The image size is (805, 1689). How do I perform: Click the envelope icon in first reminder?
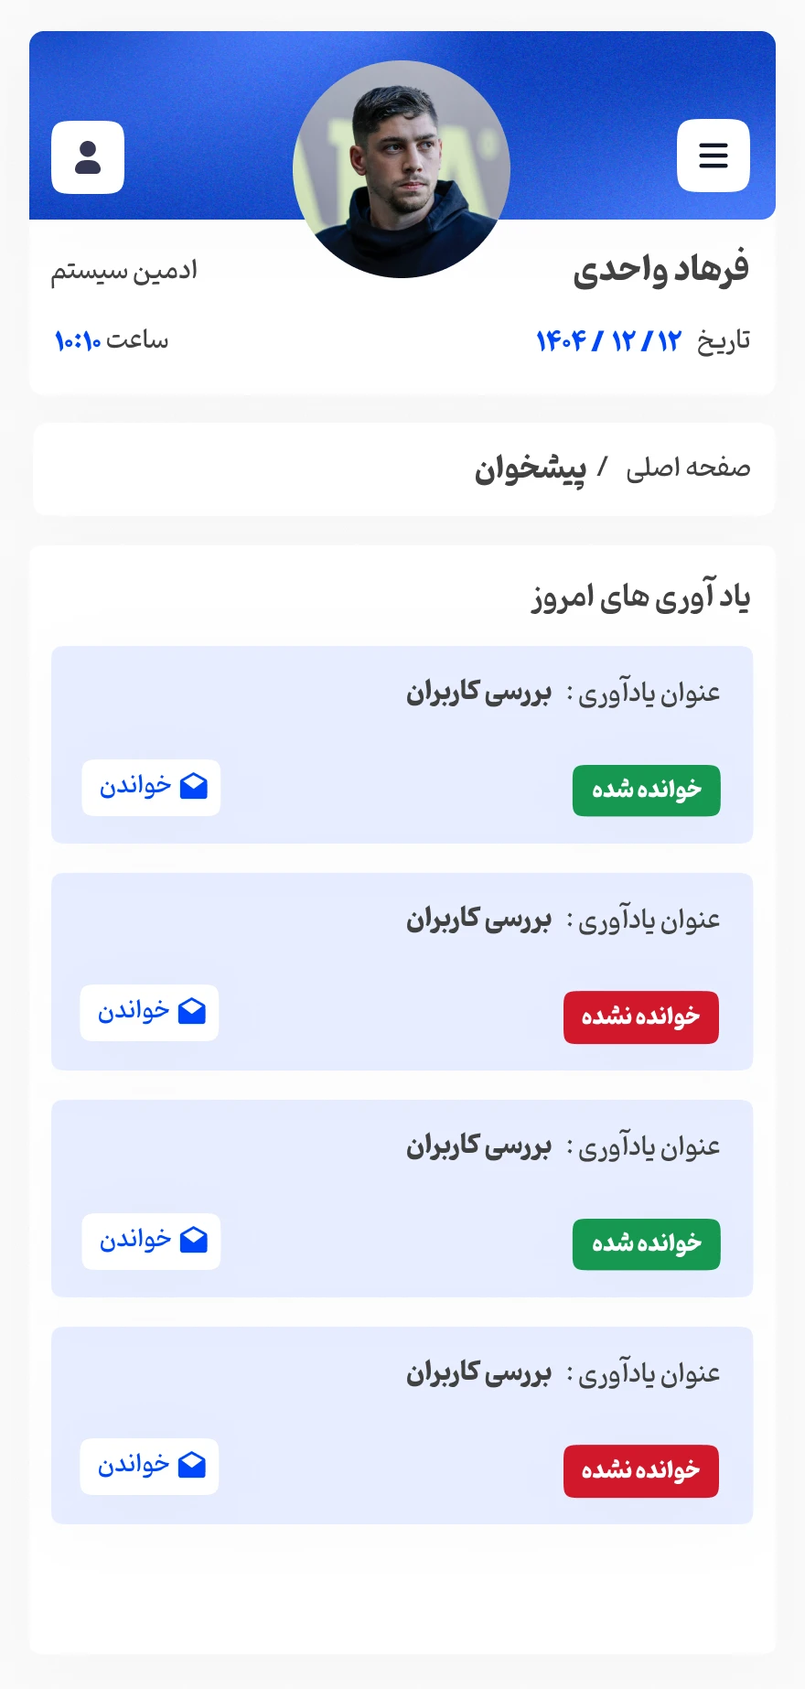194,786
